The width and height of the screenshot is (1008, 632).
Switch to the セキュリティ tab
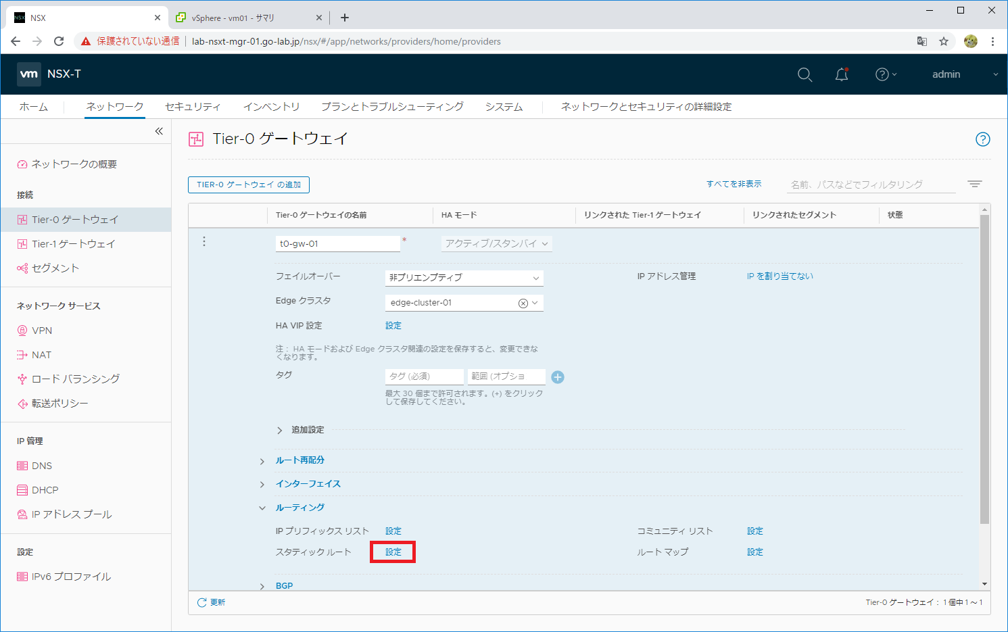click(193, 107)
